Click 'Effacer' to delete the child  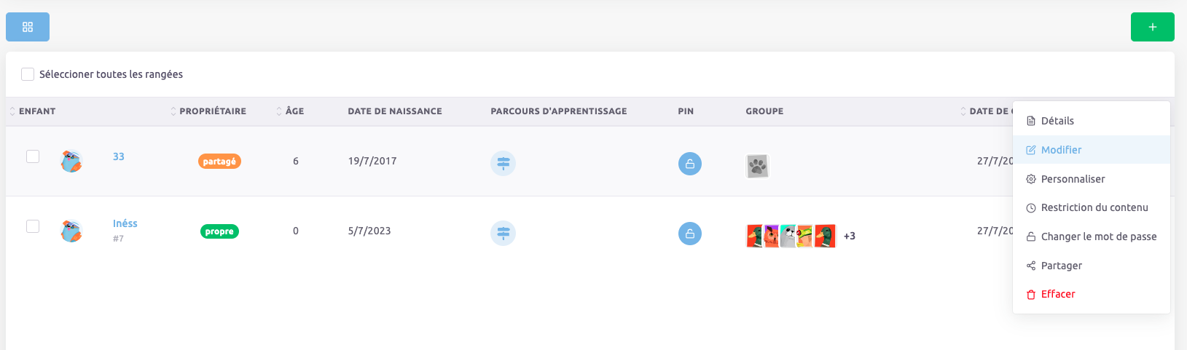point(1057,294)
